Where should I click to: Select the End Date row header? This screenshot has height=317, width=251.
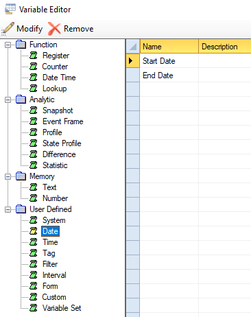click(132, 75)
